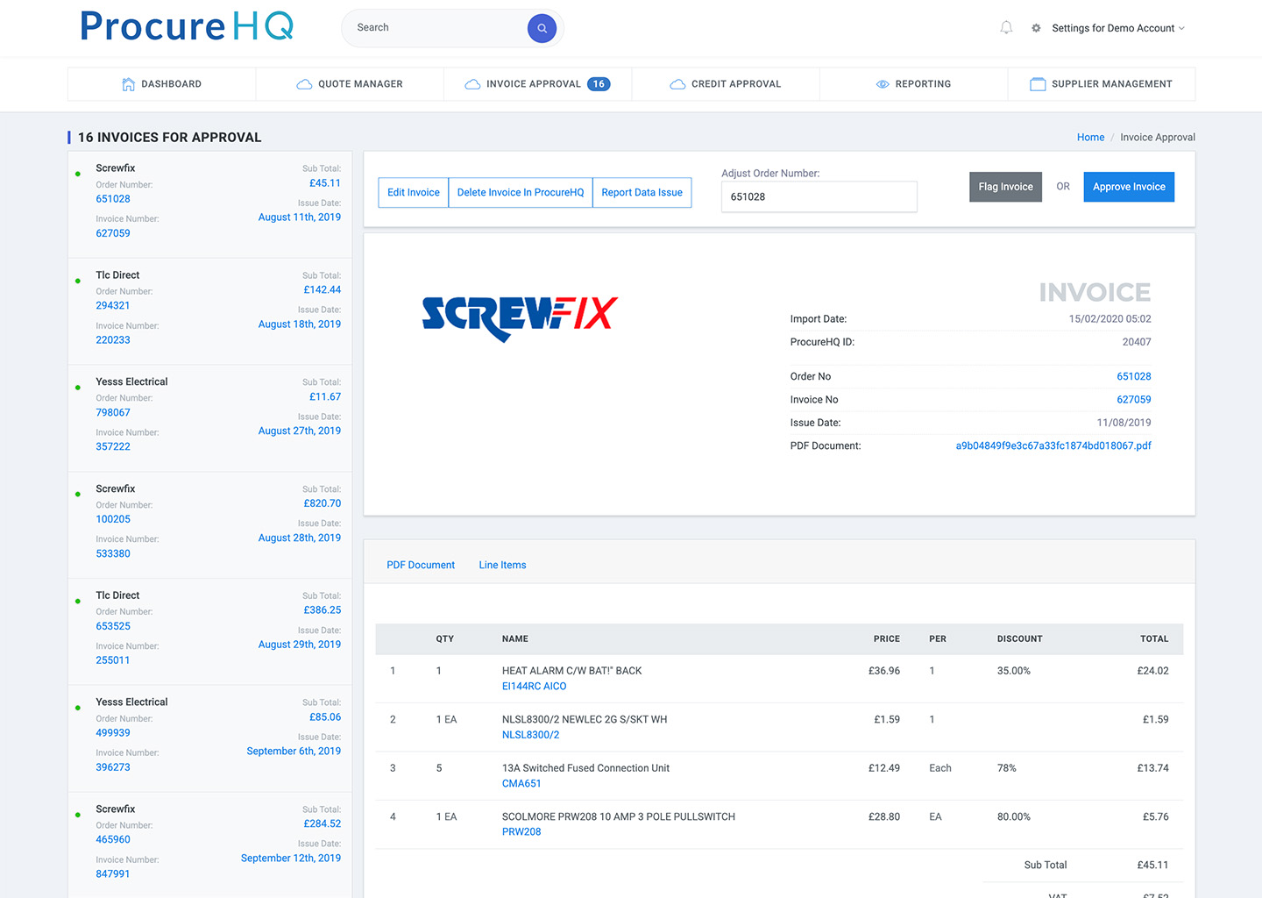Click issue date August 27th, 2019

click(x=299, y=431)
